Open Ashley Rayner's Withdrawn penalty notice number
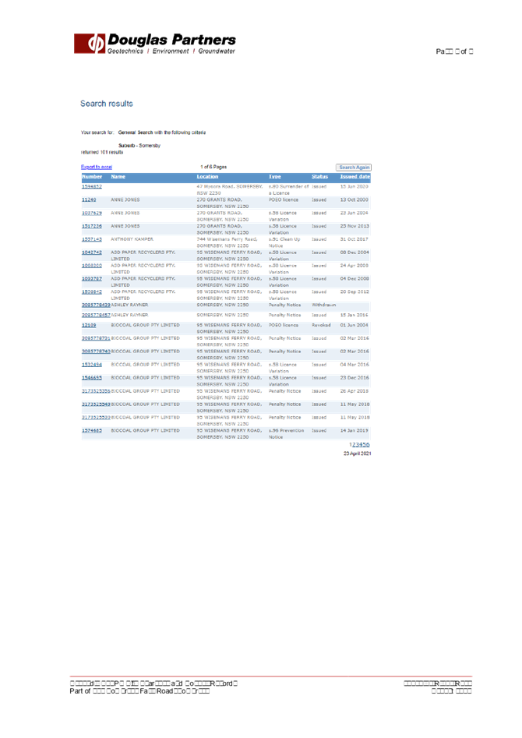 [x=96, y=305]
